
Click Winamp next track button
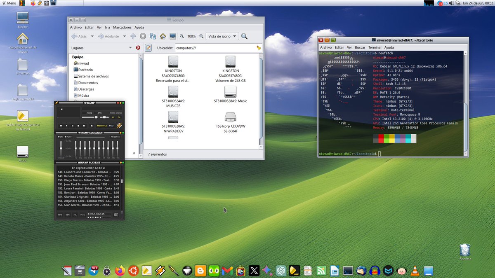pos(84,126)
